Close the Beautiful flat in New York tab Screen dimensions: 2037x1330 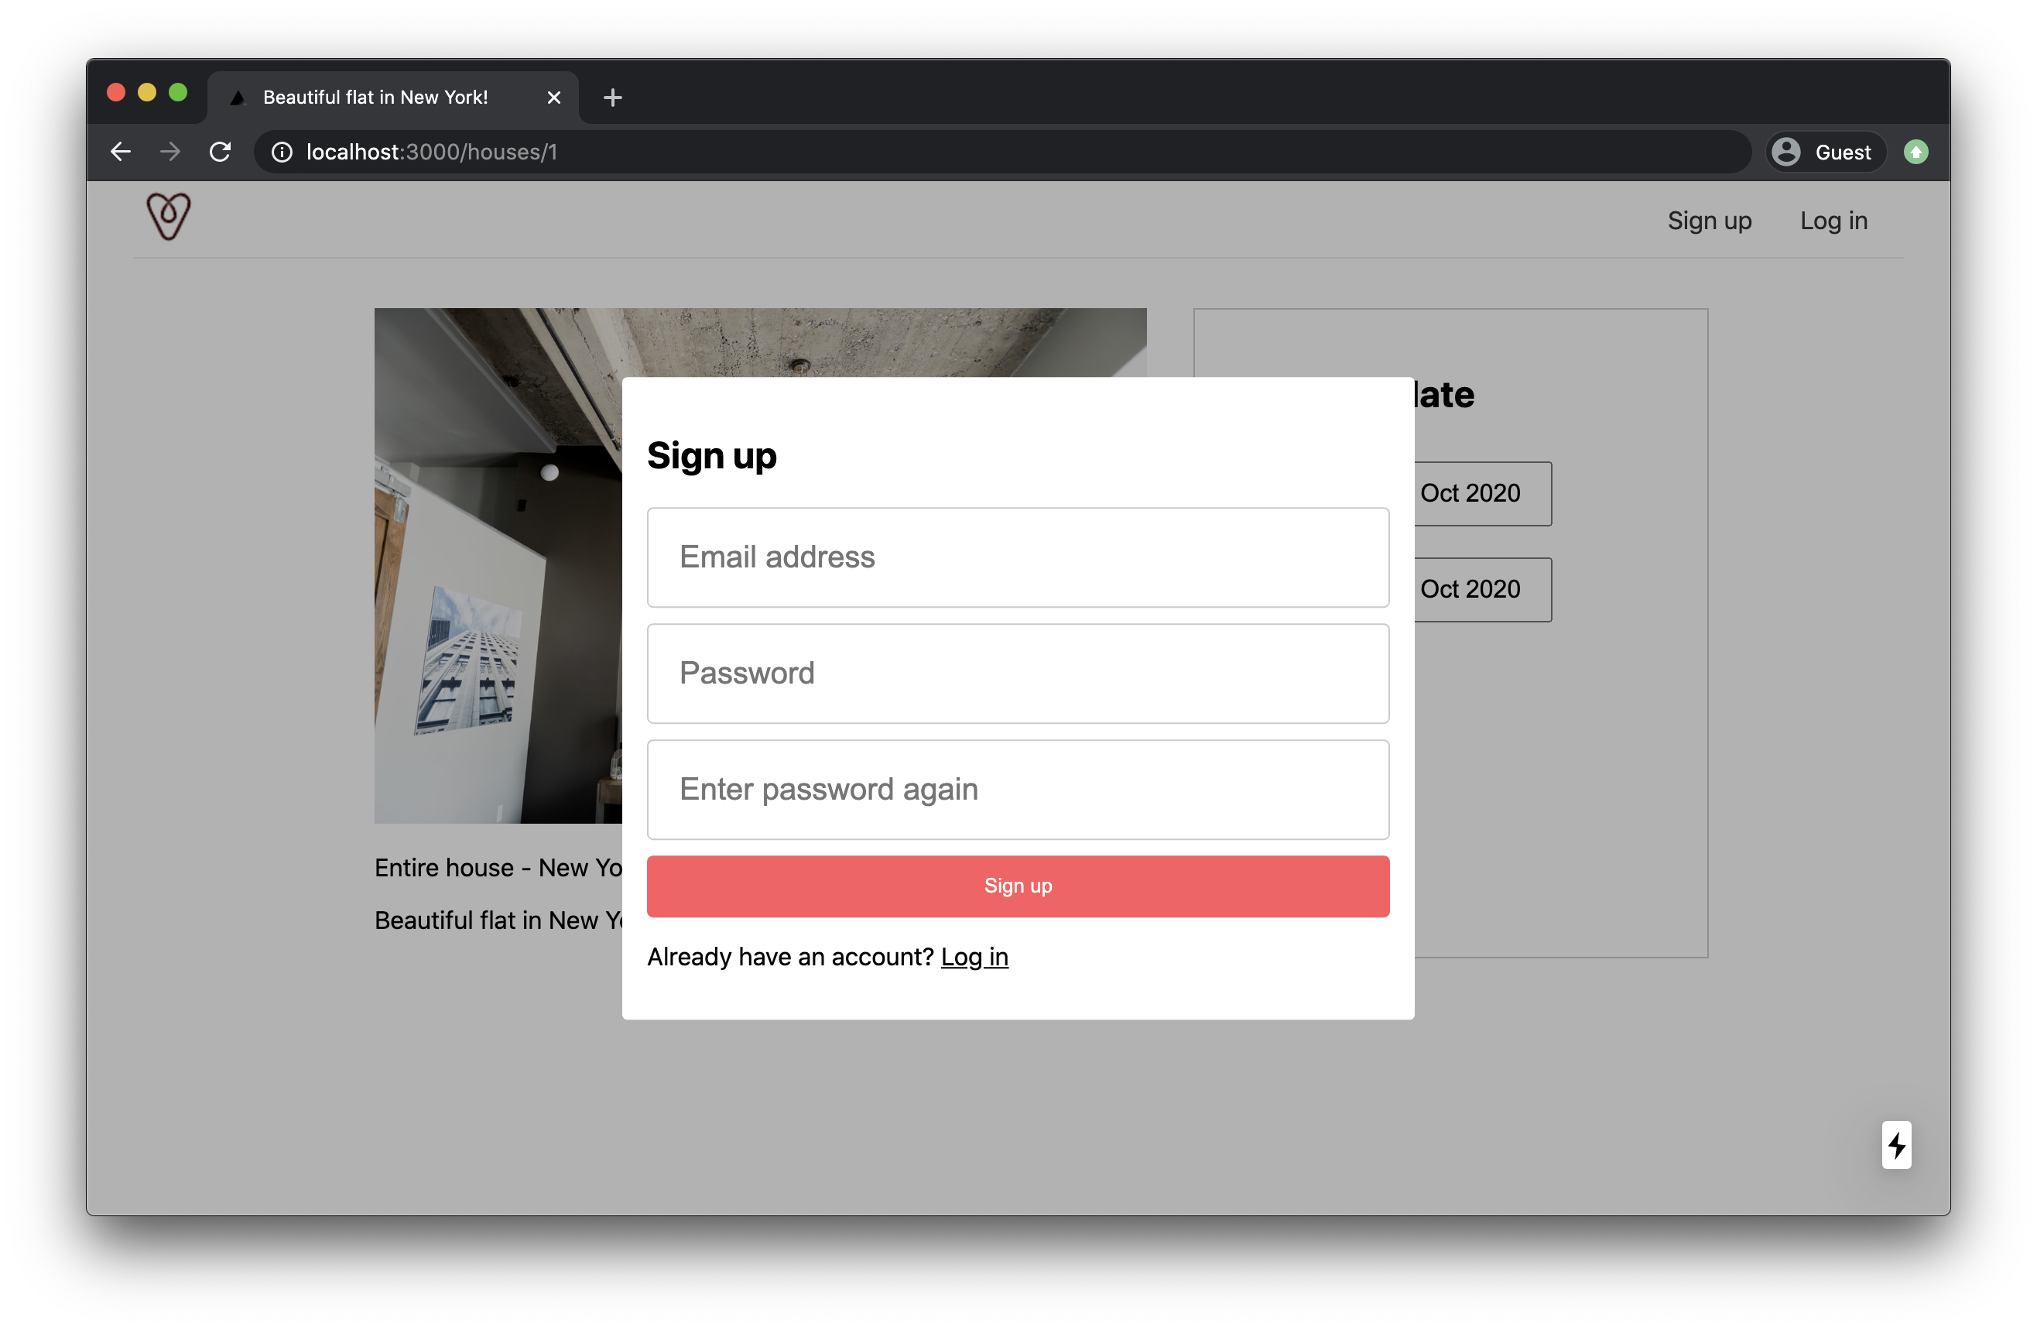click(554, 98)
